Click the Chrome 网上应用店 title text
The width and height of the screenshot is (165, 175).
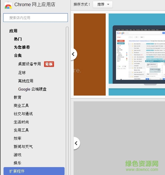[35, 5]
